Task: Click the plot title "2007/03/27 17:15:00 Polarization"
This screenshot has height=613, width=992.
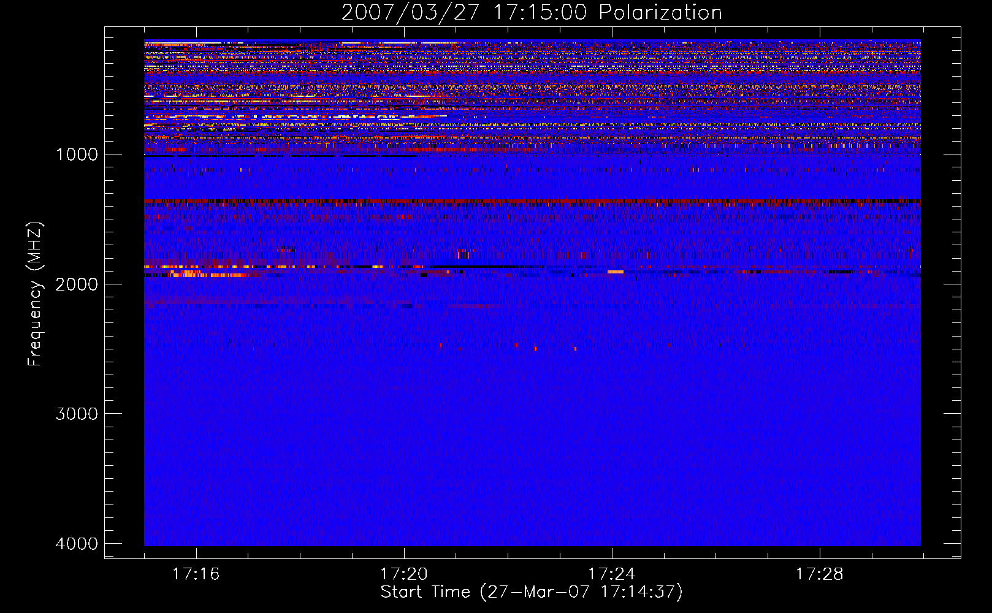Action: pyautogui.click(x=532, y=13)
